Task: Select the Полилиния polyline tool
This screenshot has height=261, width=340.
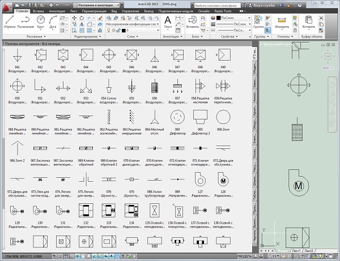Action: coord(25,21)
